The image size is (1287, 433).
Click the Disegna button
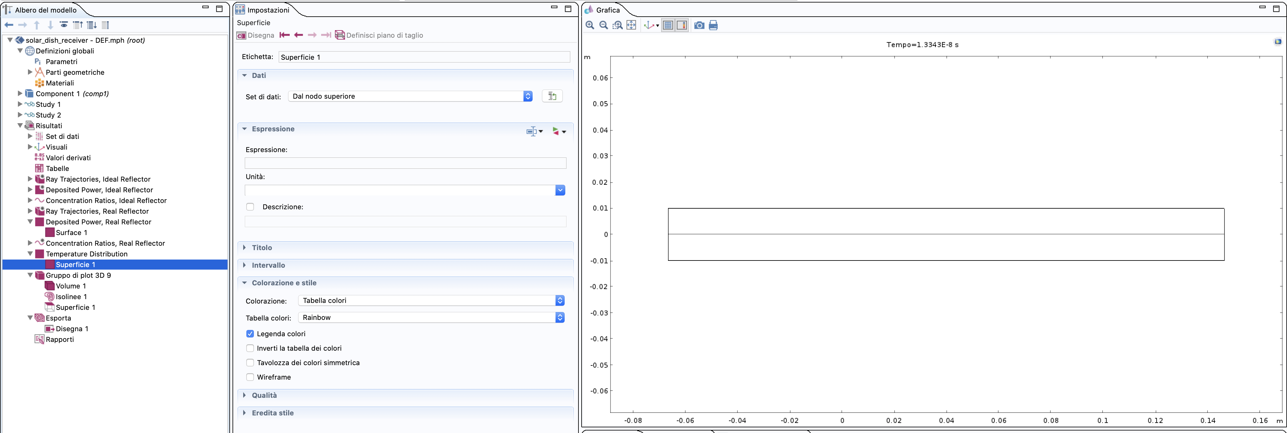point(256,36)
